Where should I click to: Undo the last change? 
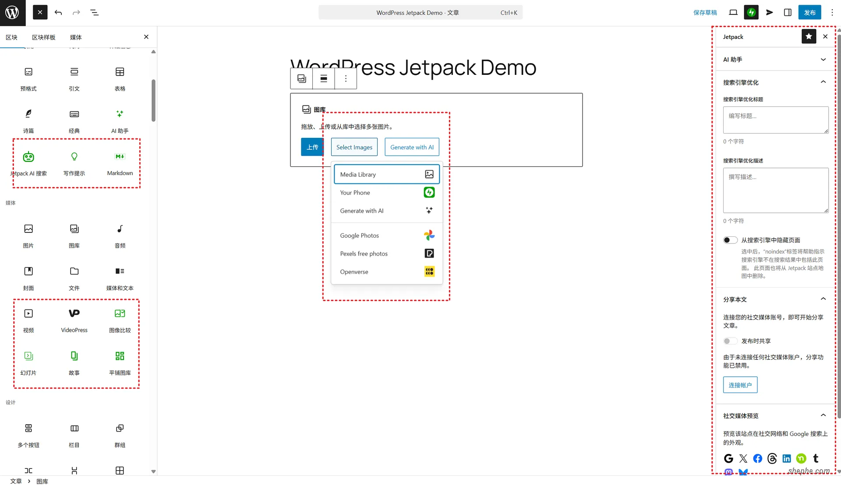58,12
